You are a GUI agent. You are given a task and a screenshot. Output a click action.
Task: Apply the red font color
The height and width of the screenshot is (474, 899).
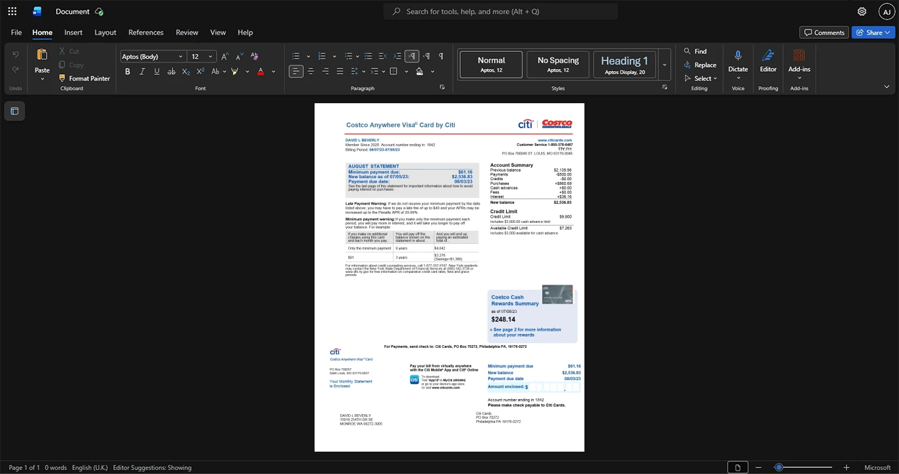click(261, 71)
